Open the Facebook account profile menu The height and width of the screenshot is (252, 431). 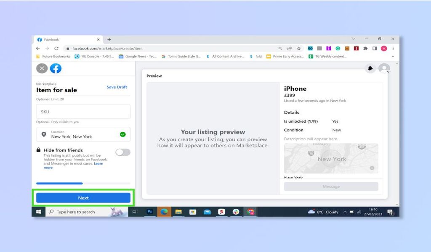tap(384, 68)
